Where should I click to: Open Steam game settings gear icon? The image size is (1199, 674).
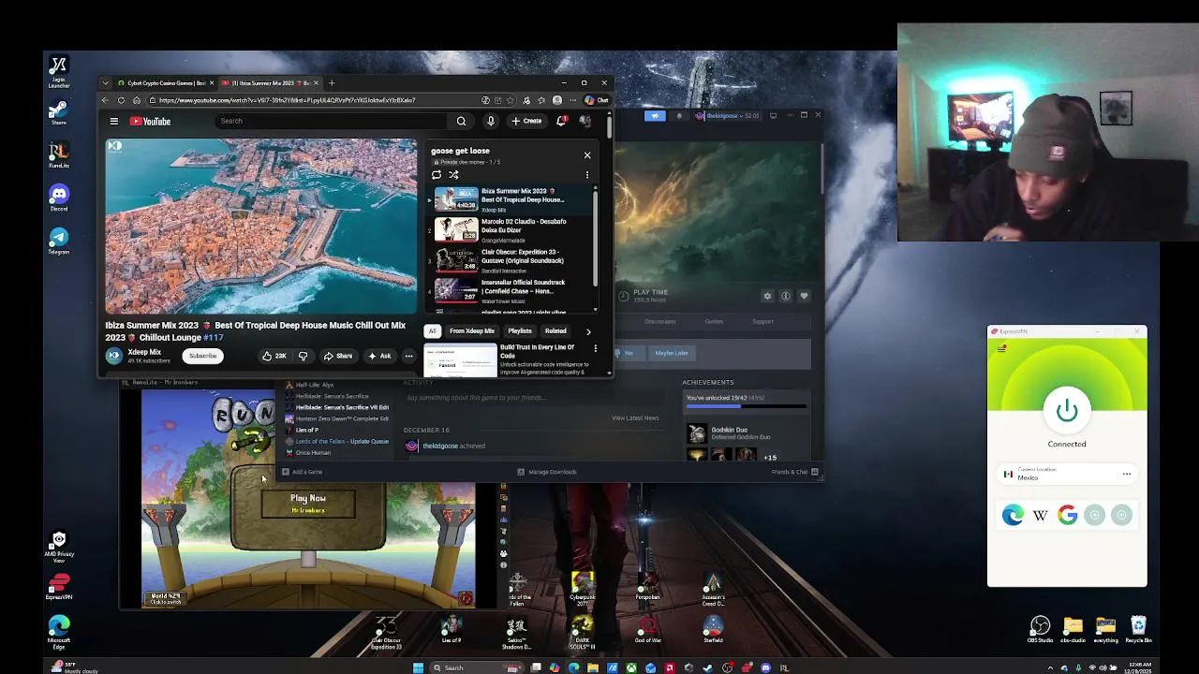(x=767, y=296)
